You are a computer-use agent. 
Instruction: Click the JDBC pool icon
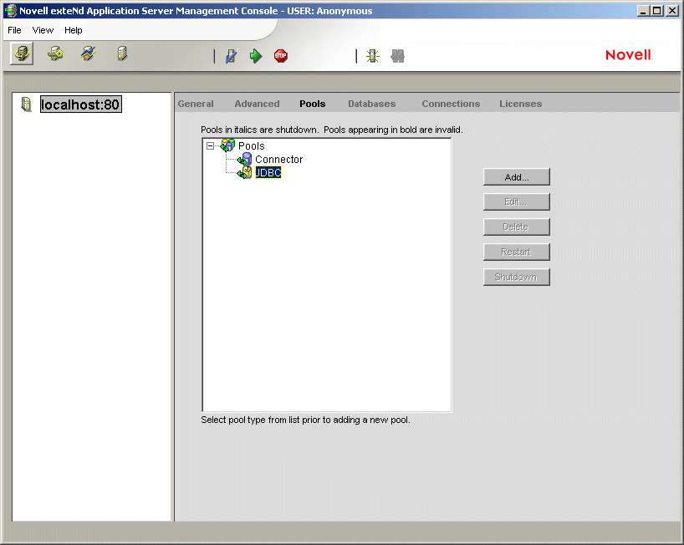244,173
